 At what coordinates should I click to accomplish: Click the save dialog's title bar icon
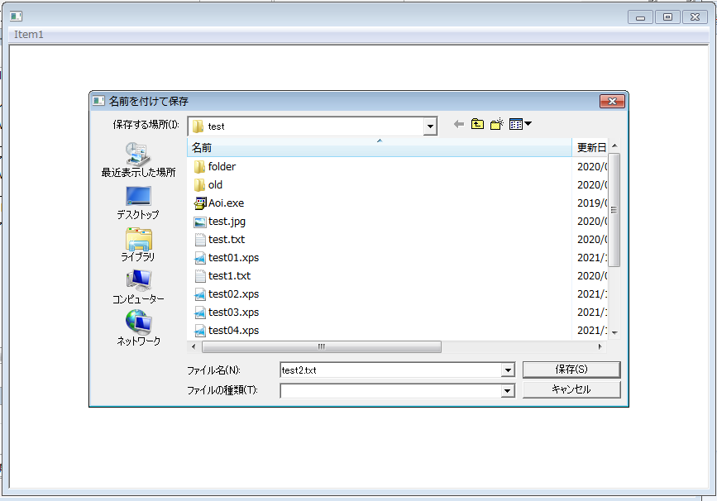click(x=98, y=101)
